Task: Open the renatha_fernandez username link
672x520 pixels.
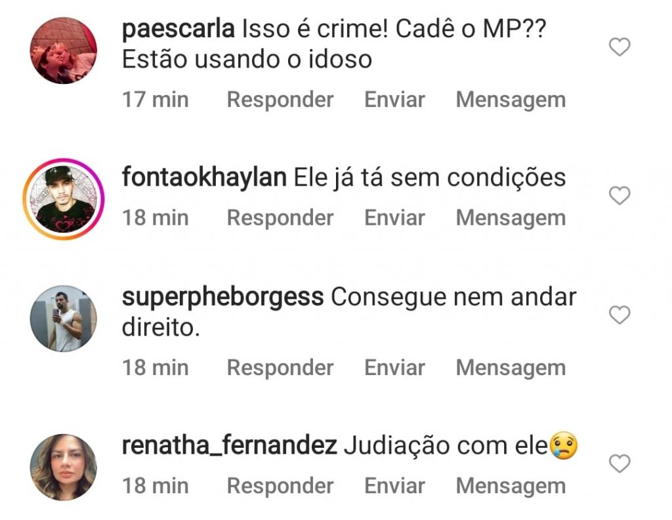Action: coord(229,445)
